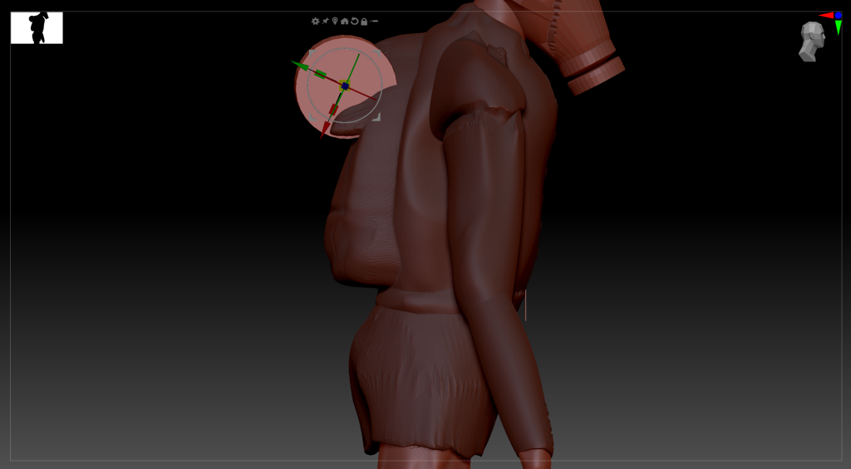Screen dimensions: 851x469
Task: Click the green cone on axis indicator
Action: (839, 28)
